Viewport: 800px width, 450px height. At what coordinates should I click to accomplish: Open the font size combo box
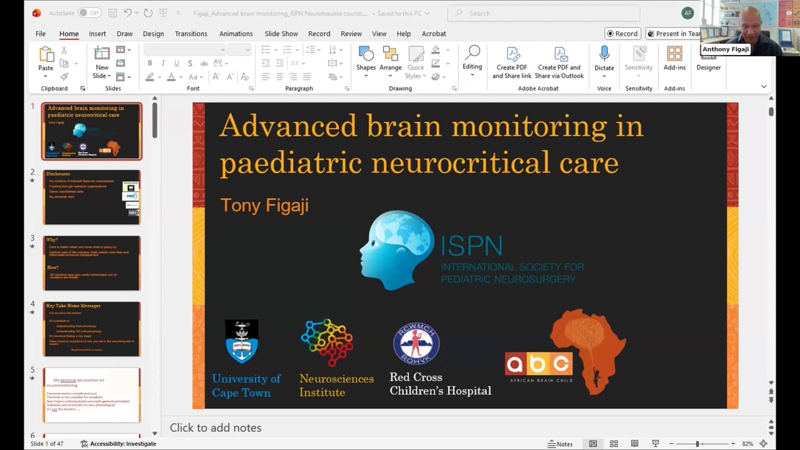click(x=239, y=50)
